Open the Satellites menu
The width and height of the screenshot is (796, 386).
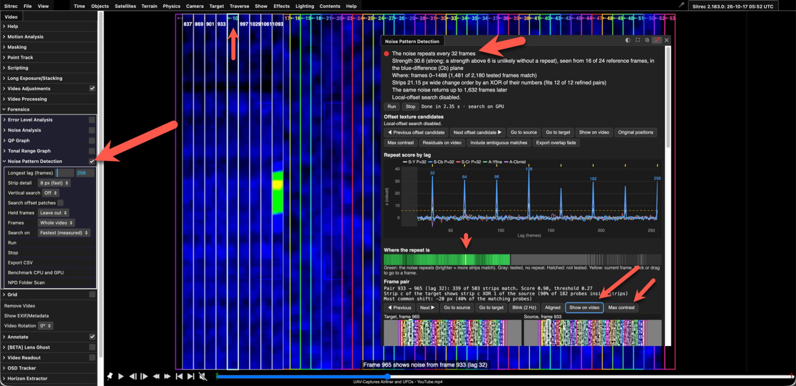click(125, 6)
